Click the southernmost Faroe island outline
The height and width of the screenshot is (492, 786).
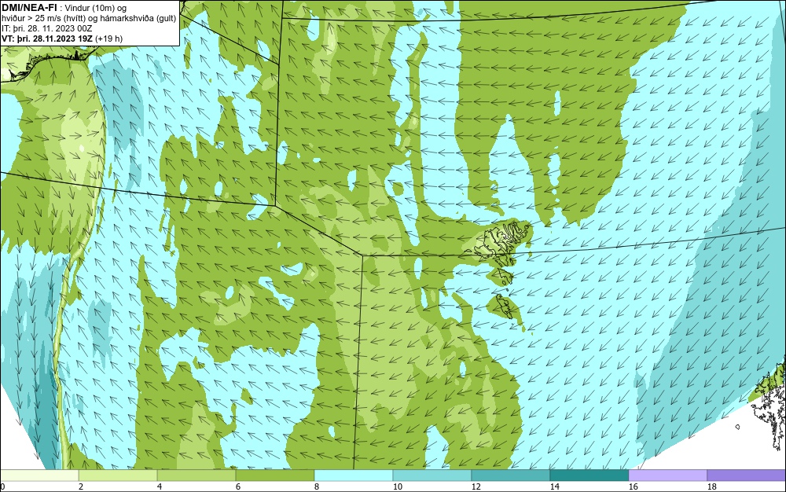pyautogui.click(x=505, y=307)
